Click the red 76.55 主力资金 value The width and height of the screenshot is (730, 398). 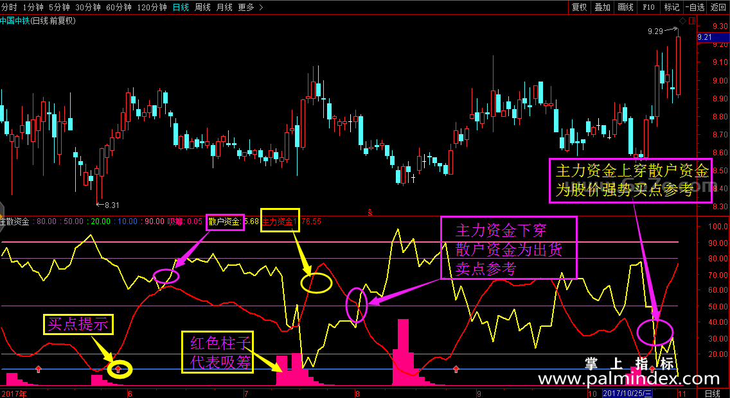click(x=311, y=221)
